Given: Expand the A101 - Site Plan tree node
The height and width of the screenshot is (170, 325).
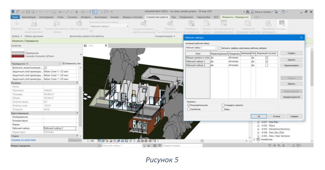Looking at the screenshot, I should (258, 122).
